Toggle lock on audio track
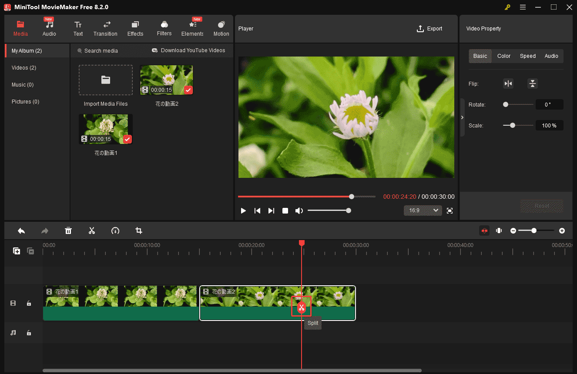Viewport: 577px width, 374px height. (x=29, y=333)
